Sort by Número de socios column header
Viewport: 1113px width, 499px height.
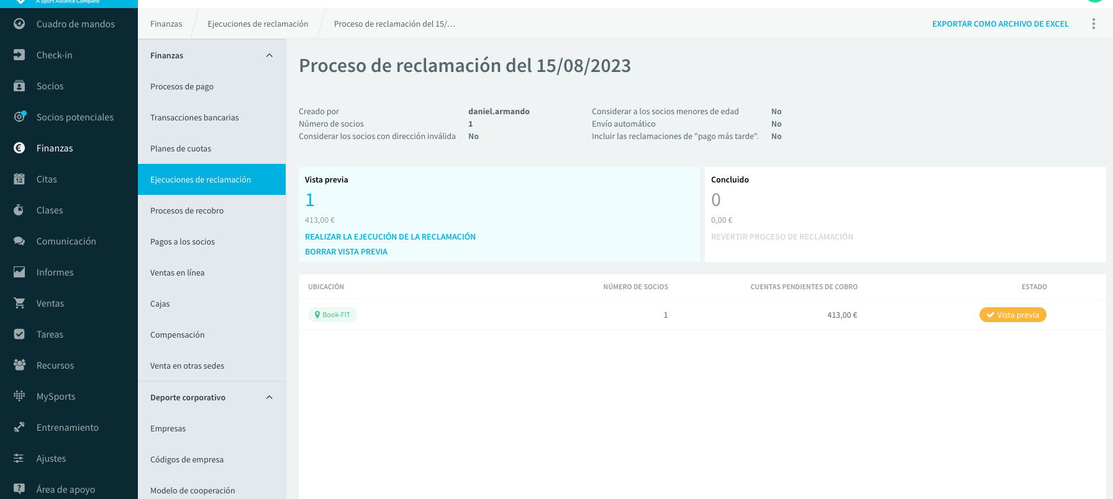point(635,287)
